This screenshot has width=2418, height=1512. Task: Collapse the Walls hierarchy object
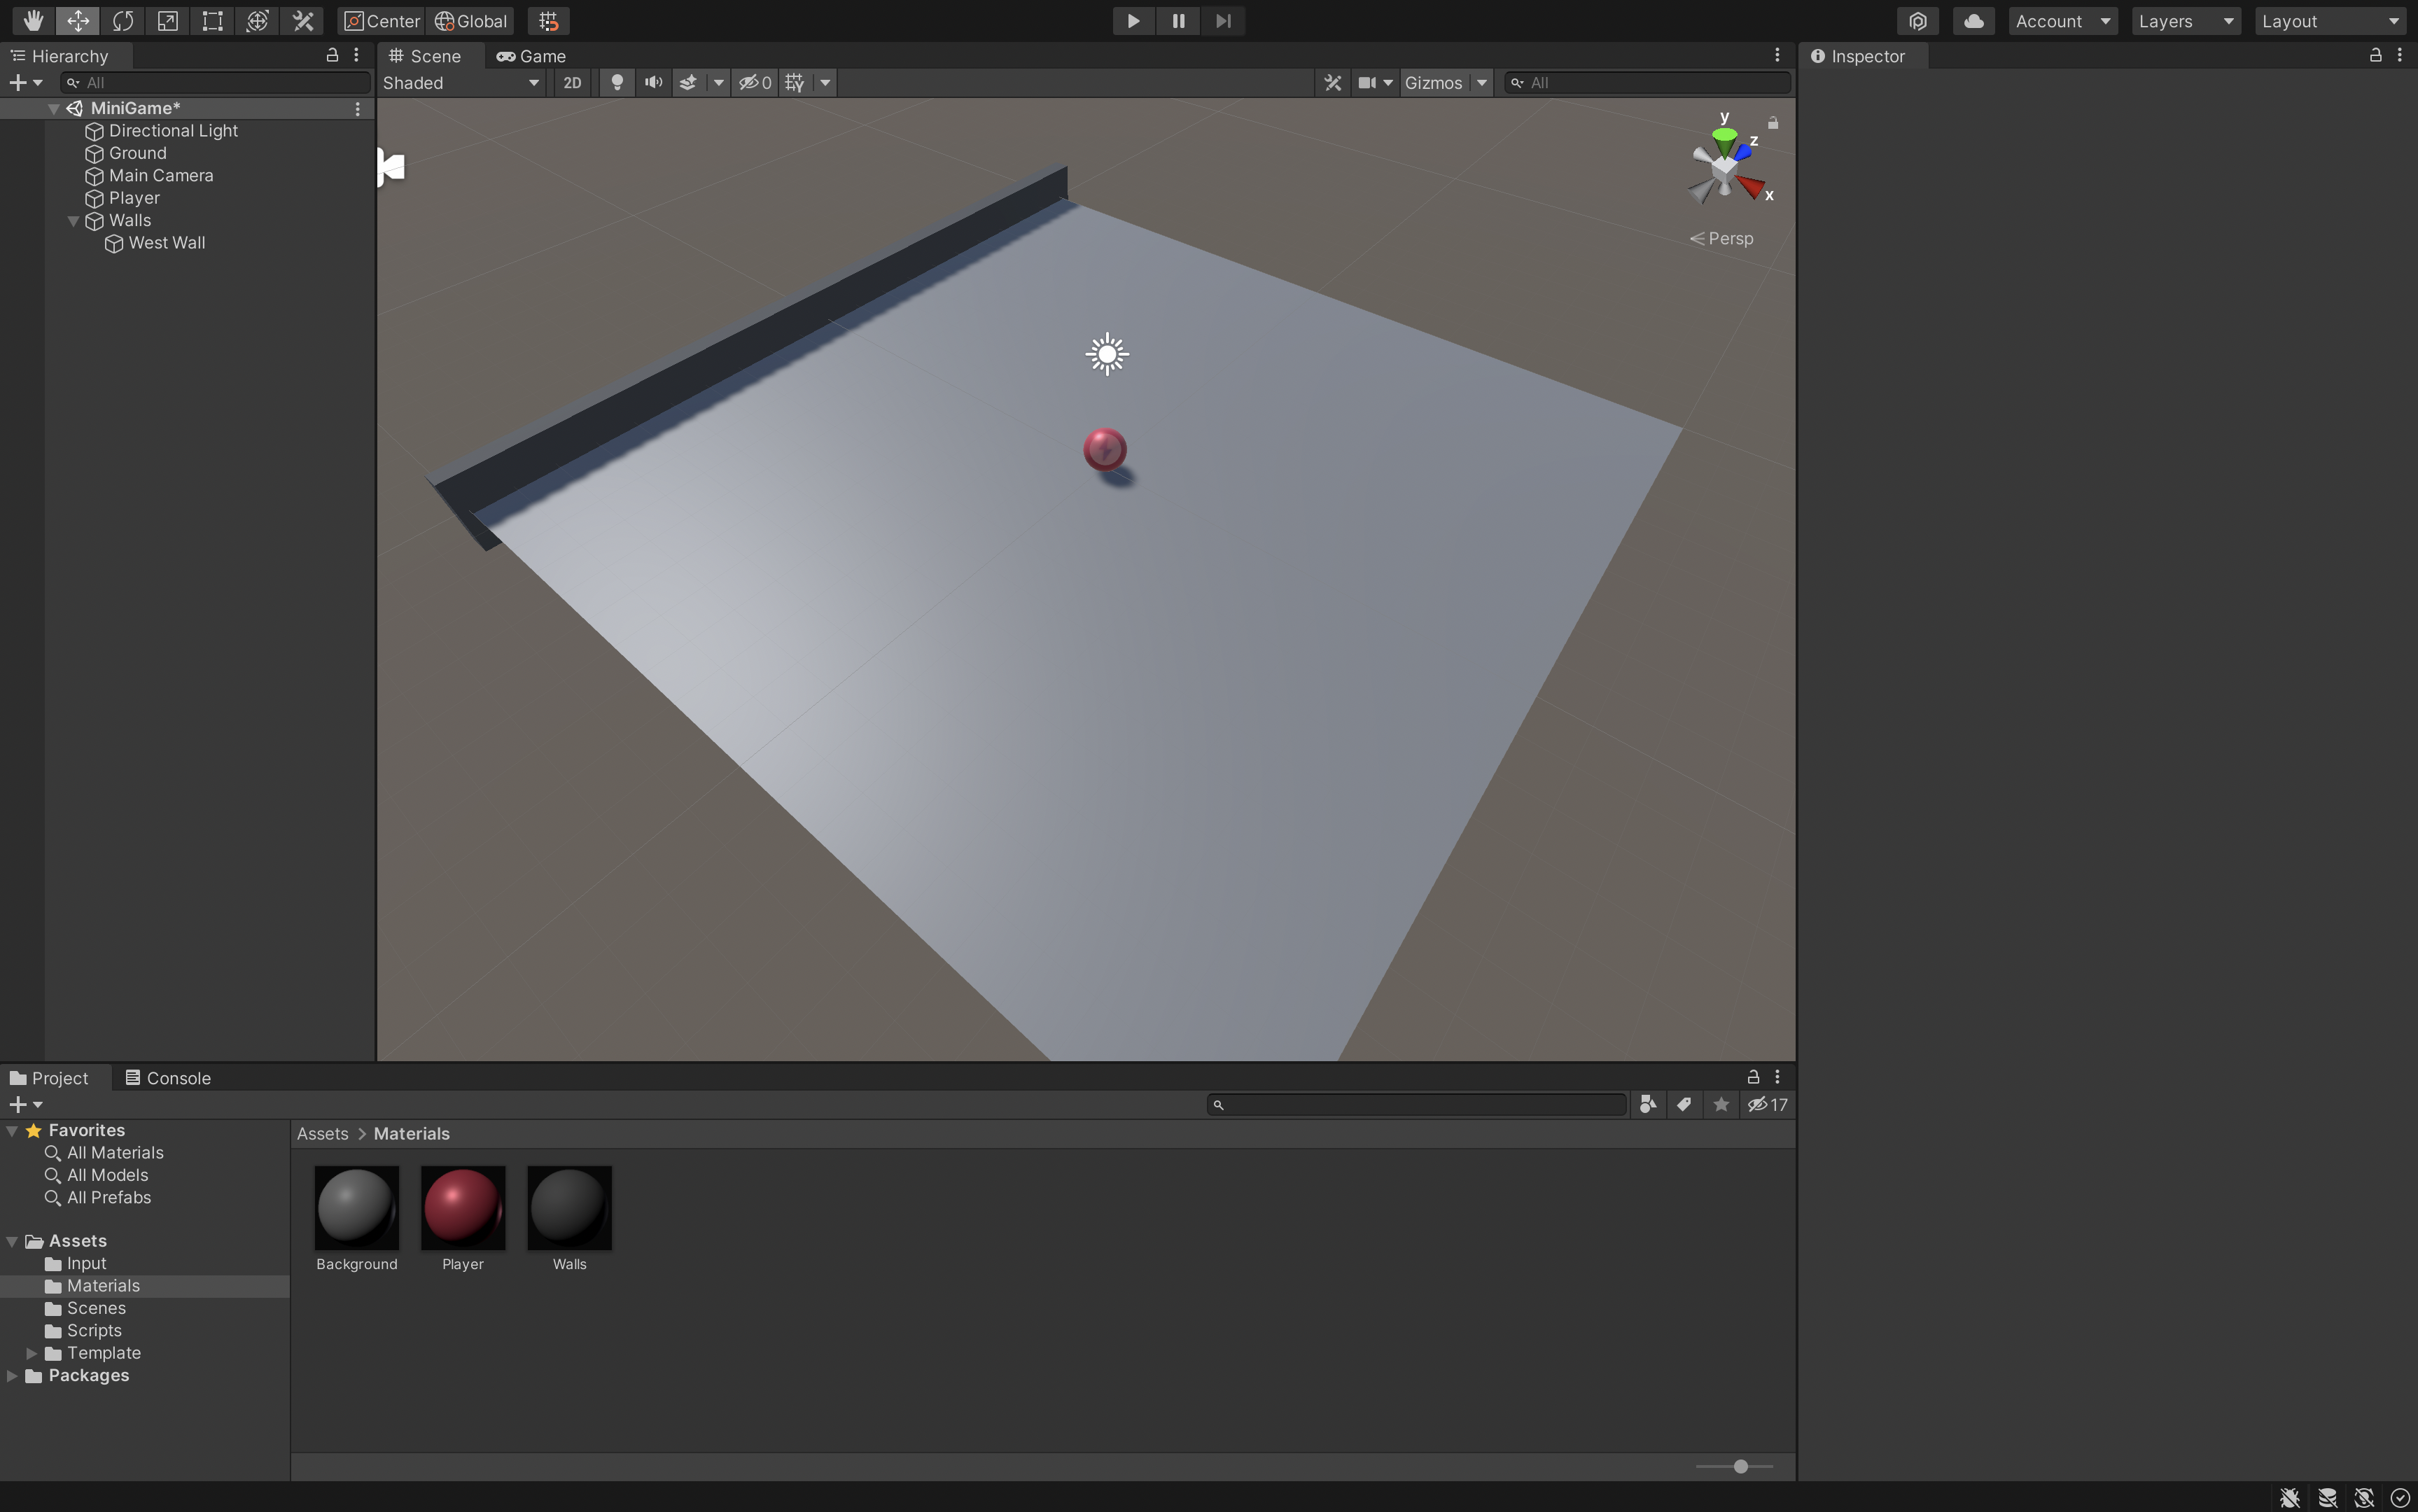(73, 221)
